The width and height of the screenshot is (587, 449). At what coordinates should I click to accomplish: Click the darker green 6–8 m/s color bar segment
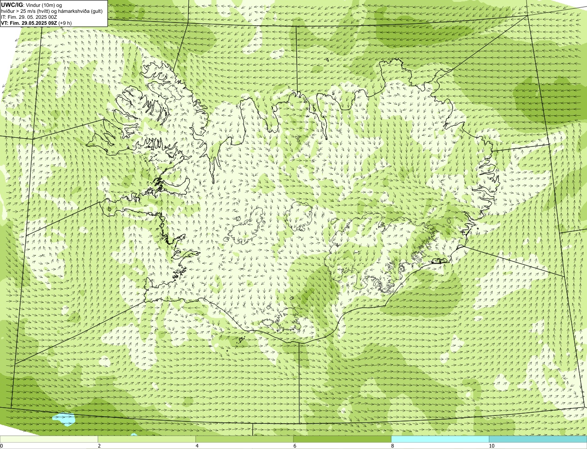point(342,439)
